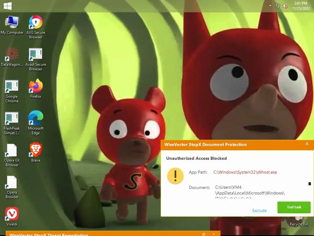Click Exclude link in StopX alert
The image size is (314, 236).
click(259, 210)
